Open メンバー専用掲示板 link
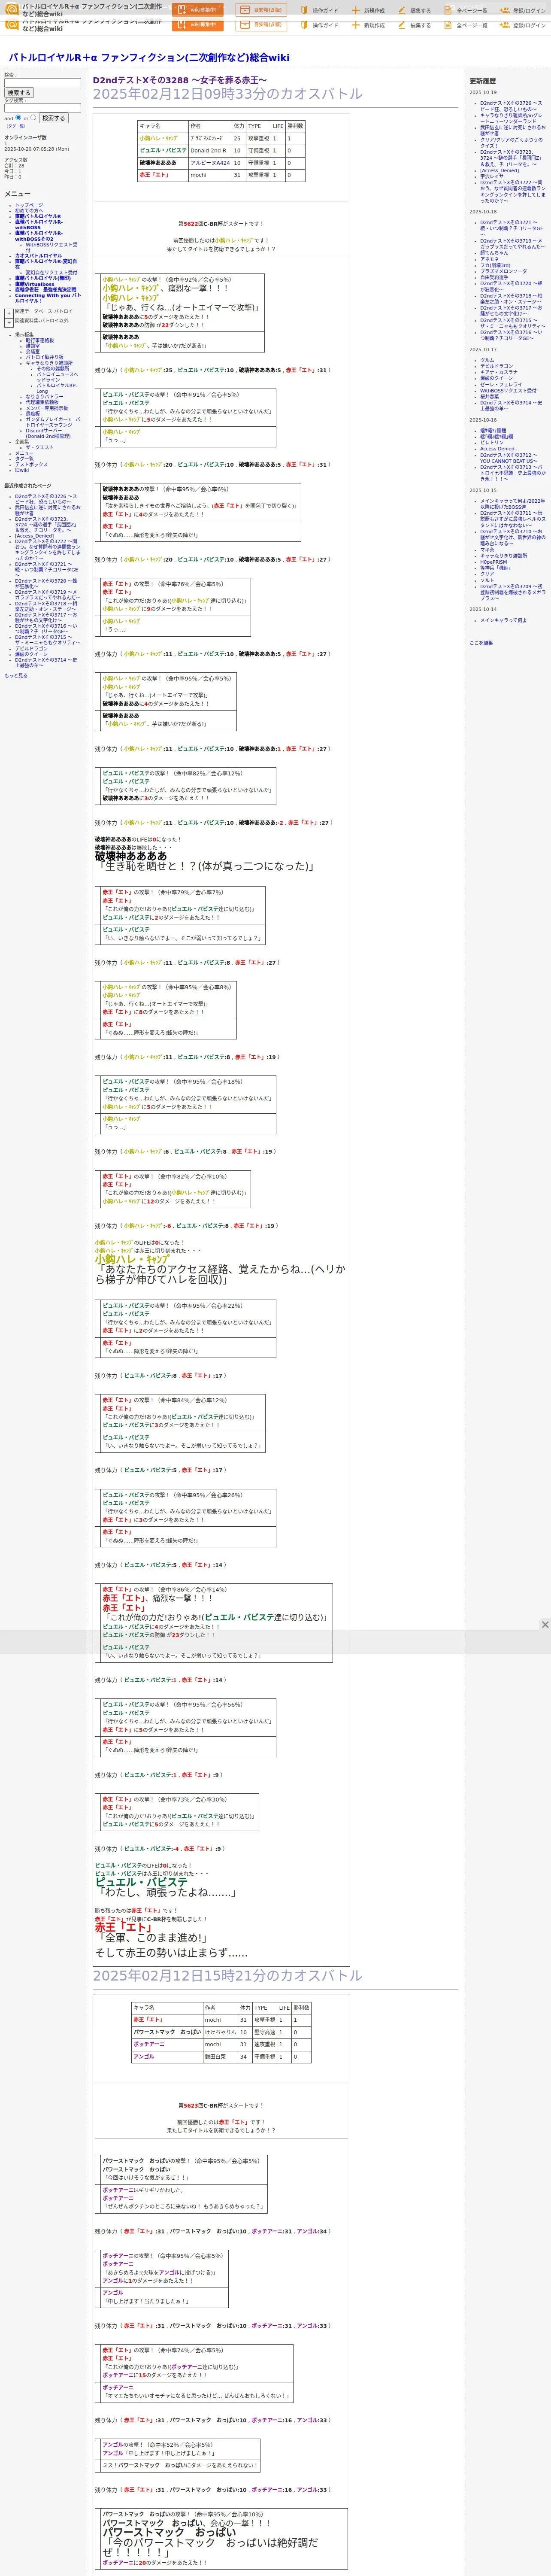551x2576 pixels. pos(47,408)
